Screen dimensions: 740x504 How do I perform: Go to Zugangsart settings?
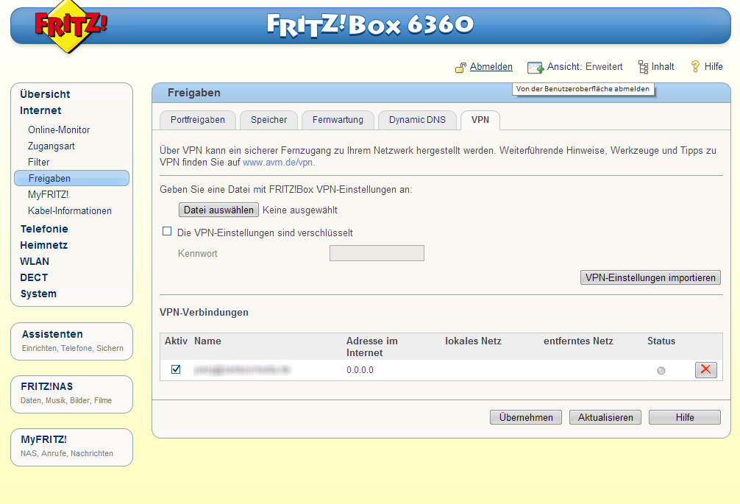[x=51, y=146]
